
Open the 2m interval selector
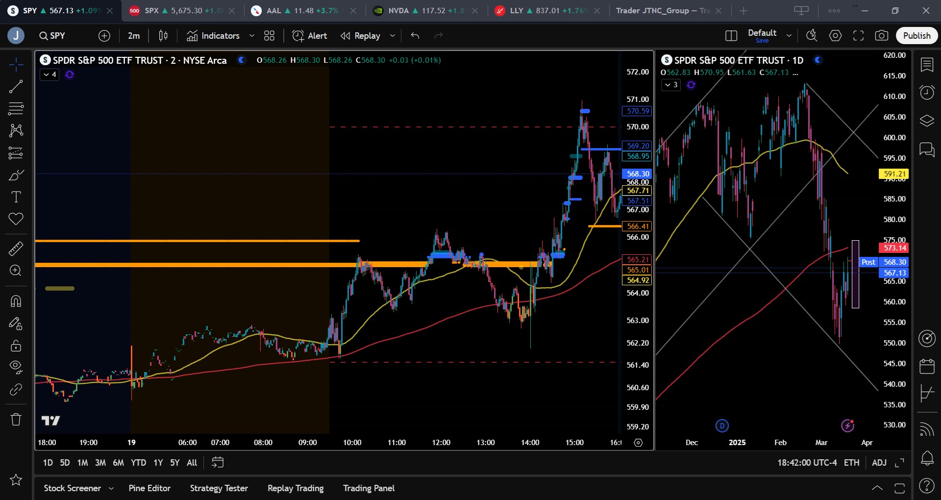pyautogui.click(x=134, y=36)
